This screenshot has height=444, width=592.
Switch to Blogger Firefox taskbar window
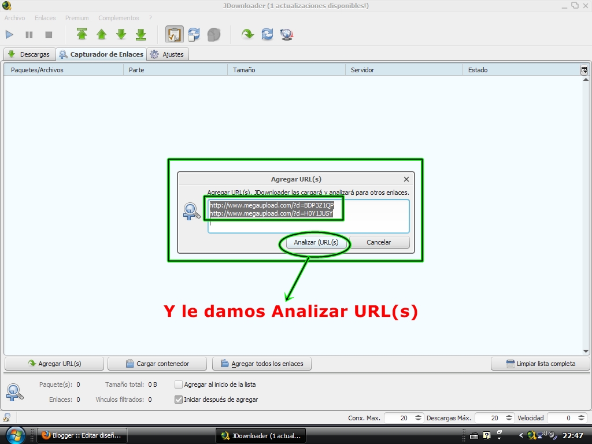point(82,435)
